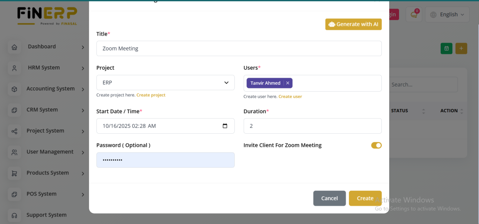Click the Accounting System box icon
This screenshot has width=479, height=224.
point(15,89)
